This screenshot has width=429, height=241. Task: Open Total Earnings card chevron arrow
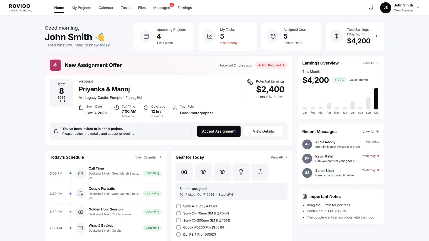376,36
